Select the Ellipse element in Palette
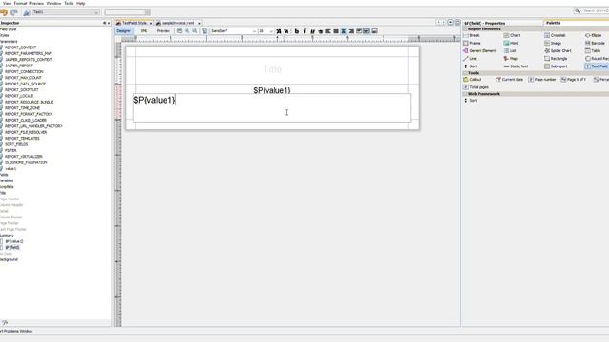609x342 pixels. tap(594, 35)
